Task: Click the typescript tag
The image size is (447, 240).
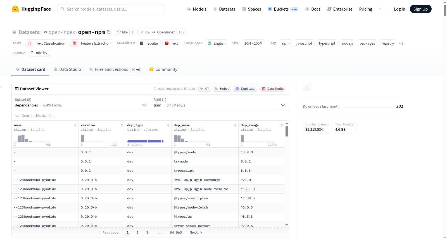Action: tap(327, 43)
